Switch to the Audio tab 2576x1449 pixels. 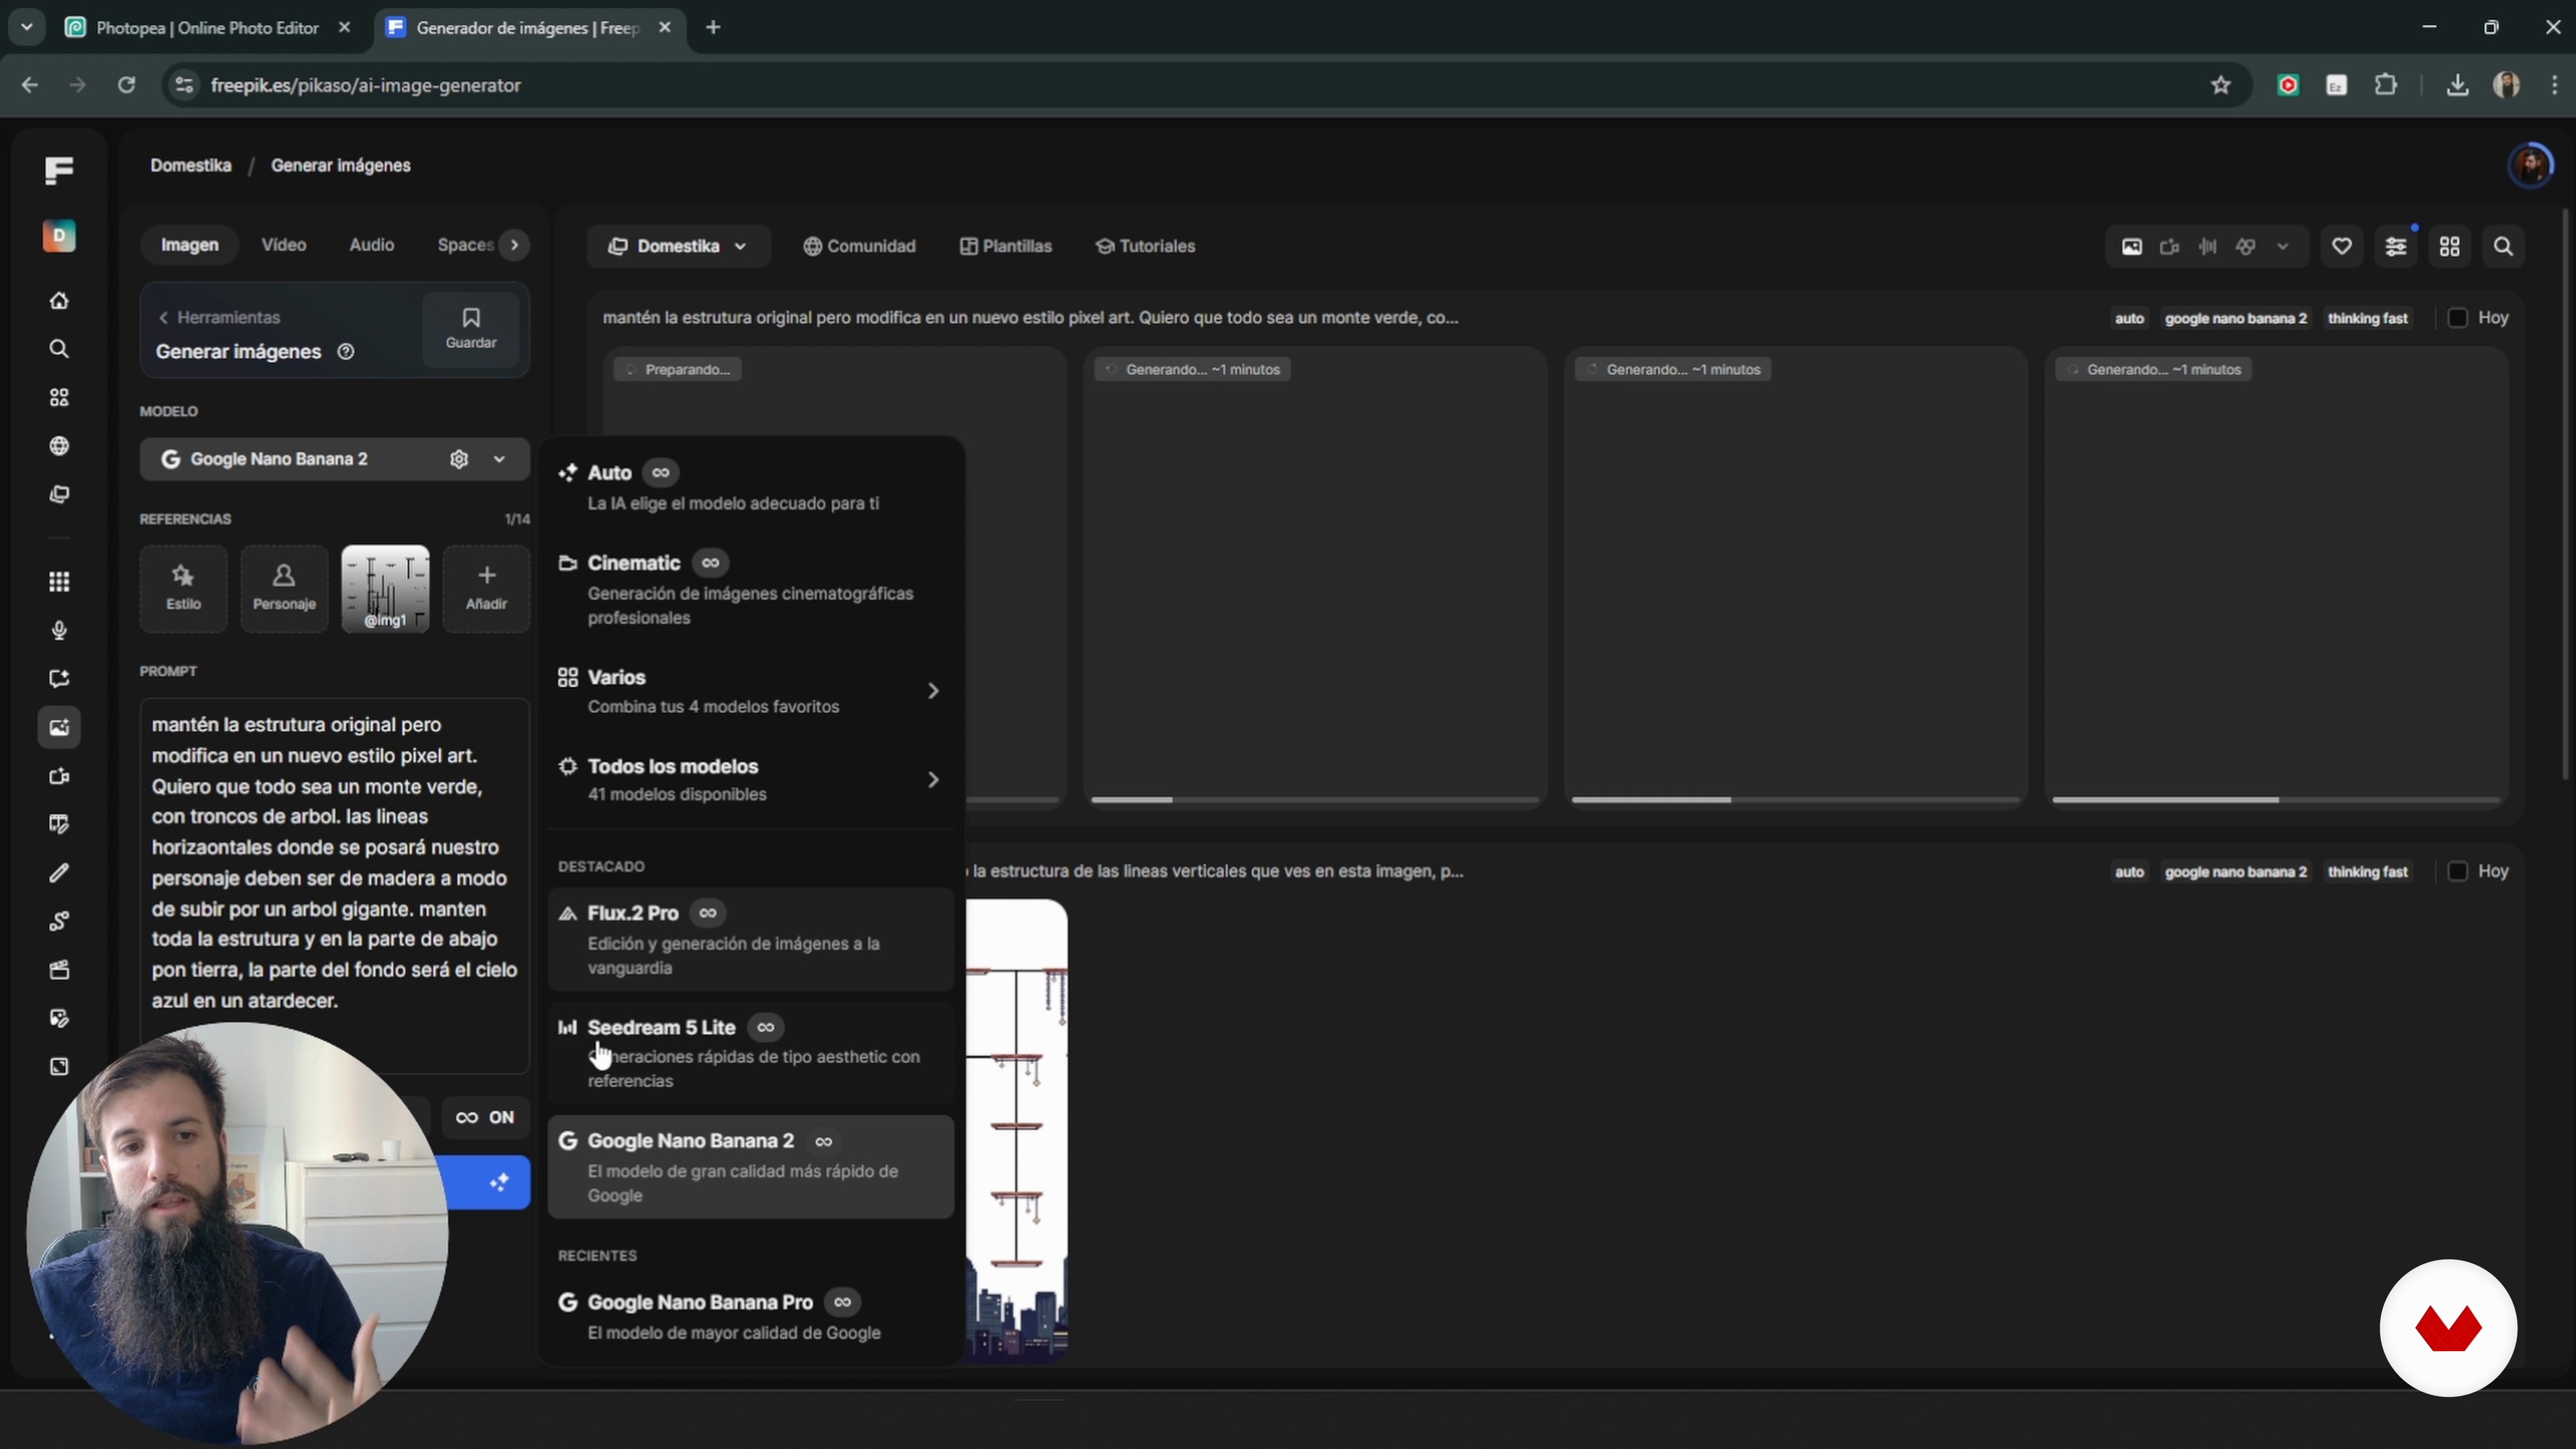point(371,245)
